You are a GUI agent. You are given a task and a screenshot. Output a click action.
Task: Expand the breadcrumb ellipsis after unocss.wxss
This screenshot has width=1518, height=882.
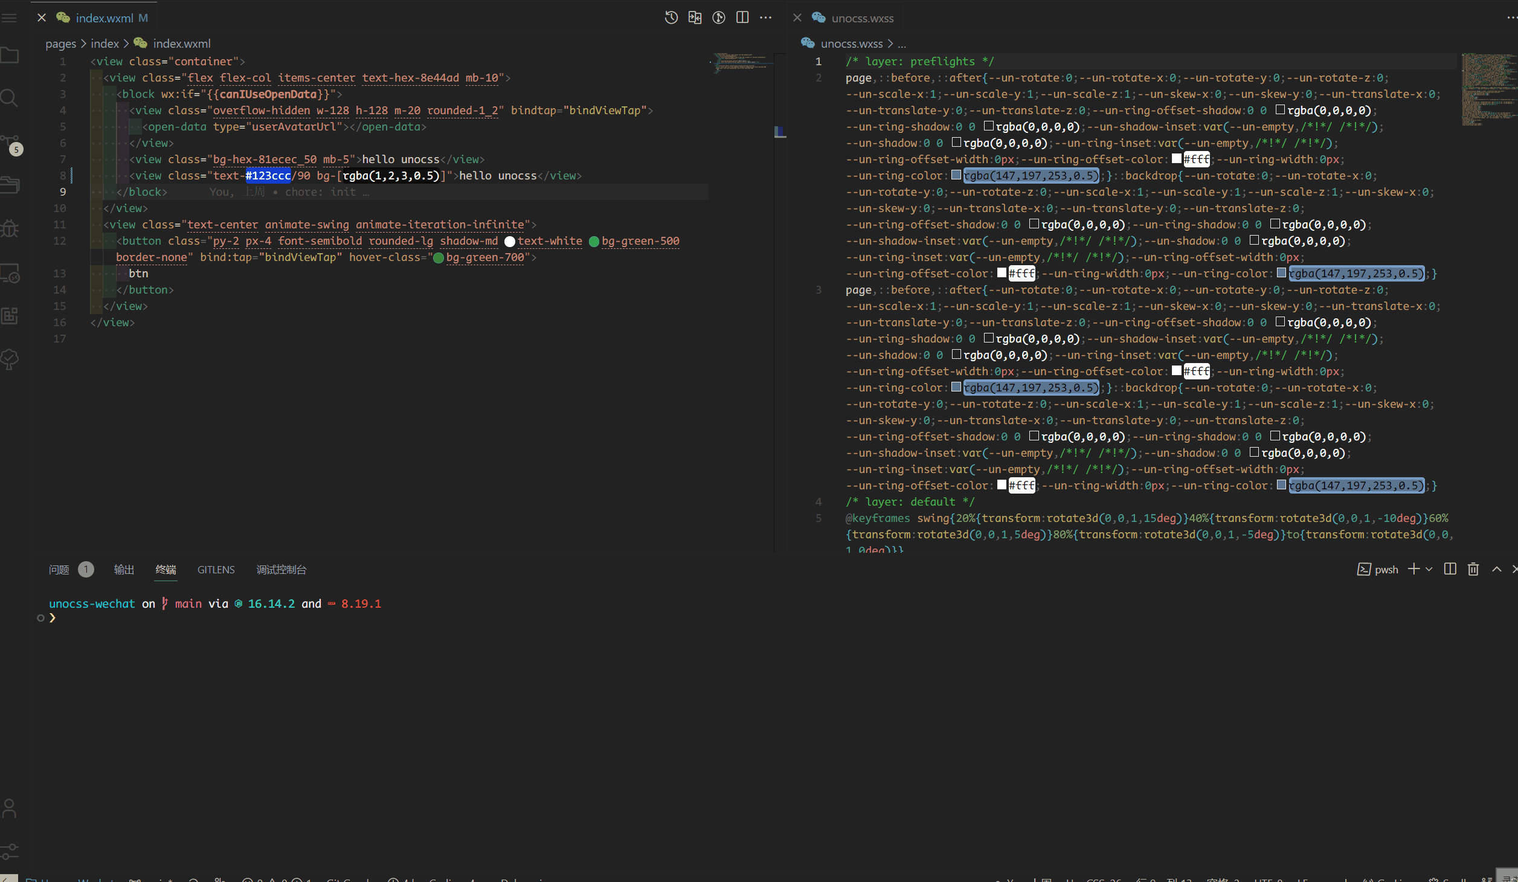901,43
